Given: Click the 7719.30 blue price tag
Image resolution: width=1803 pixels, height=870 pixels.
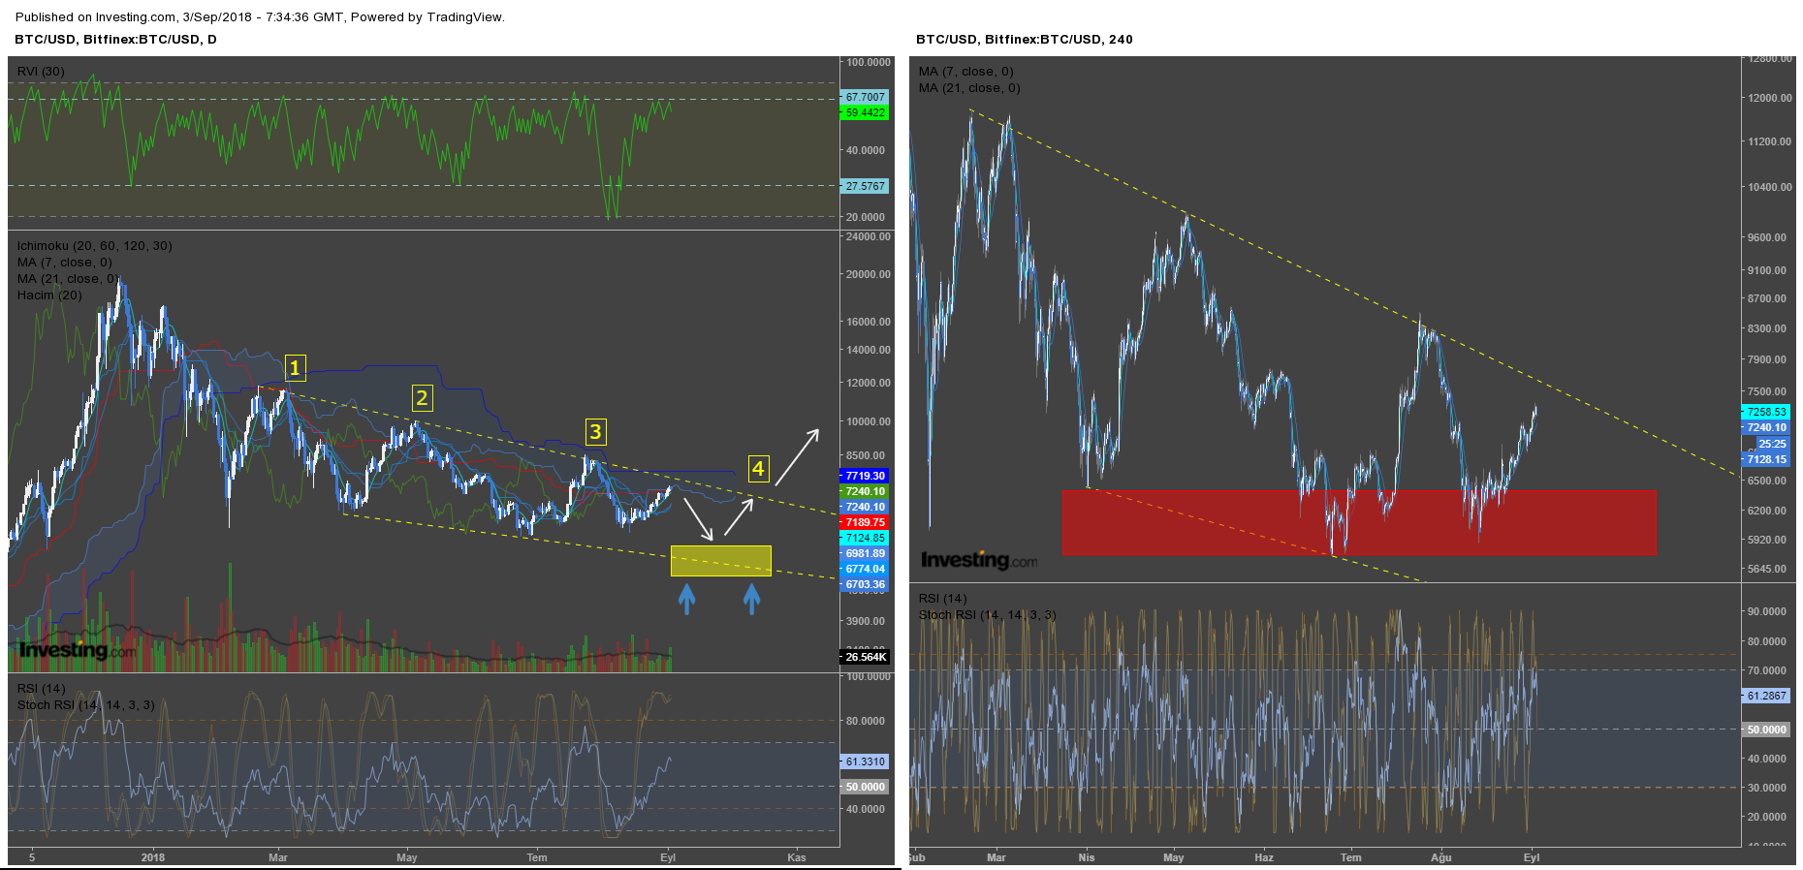Looking at the screenshot, I should (x=865, y=476).
